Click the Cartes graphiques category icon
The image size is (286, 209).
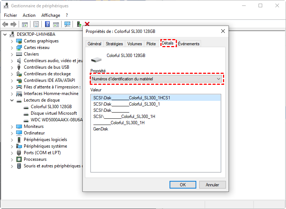pos(19,41)
